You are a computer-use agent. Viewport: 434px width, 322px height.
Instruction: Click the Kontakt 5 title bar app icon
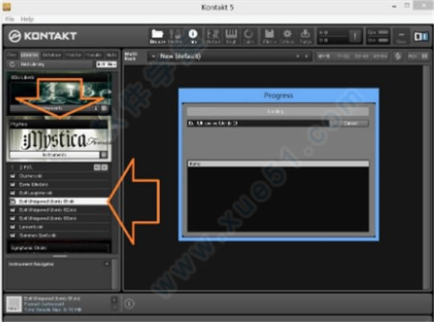(7, 7)
